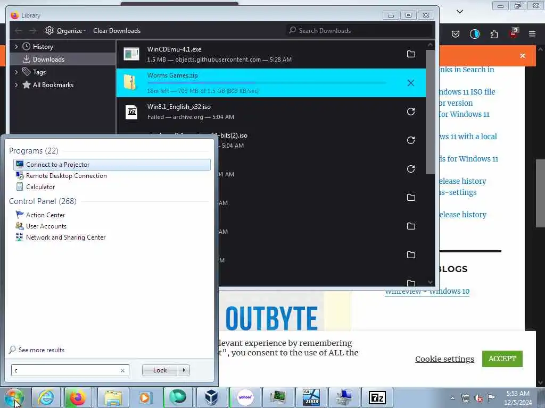Expand the History tree node
Viewport: 545px width, 408px height.
(x=16, y=47)
